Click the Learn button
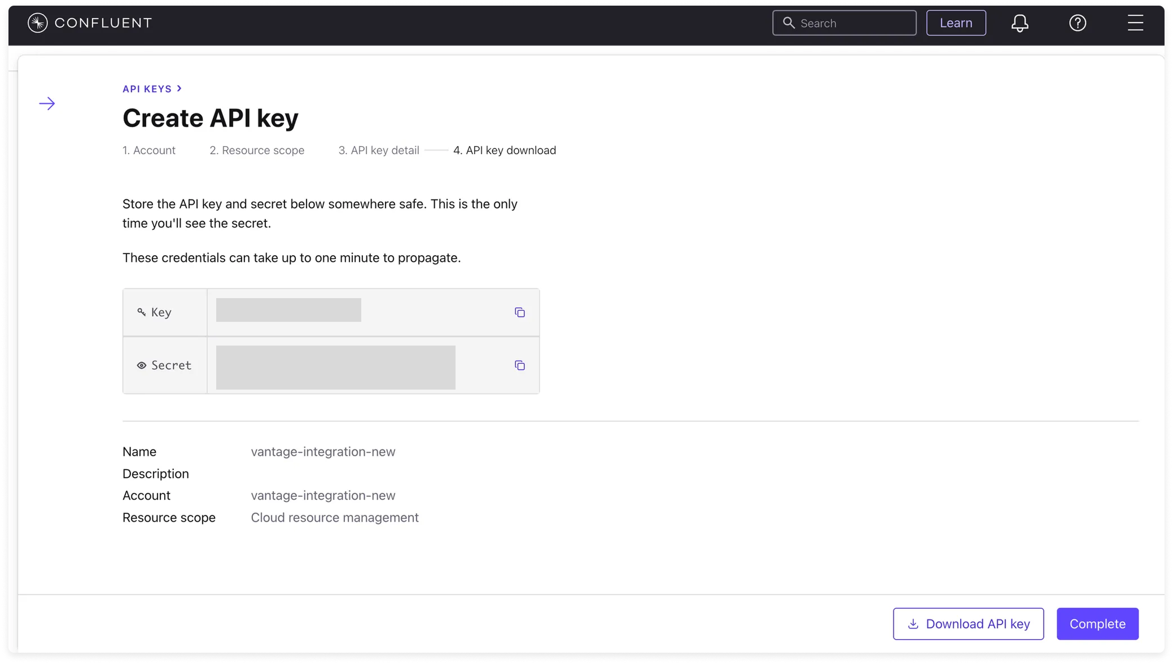The height and width of the screenshot is (664, 1173). [956, 23]
